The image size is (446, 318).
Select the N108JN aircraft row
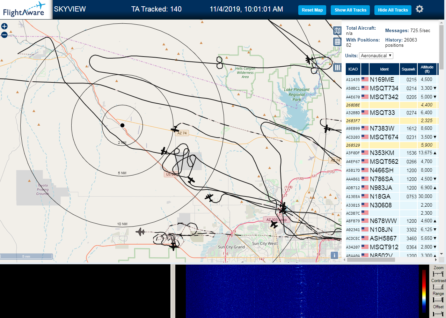coord(391,229)
